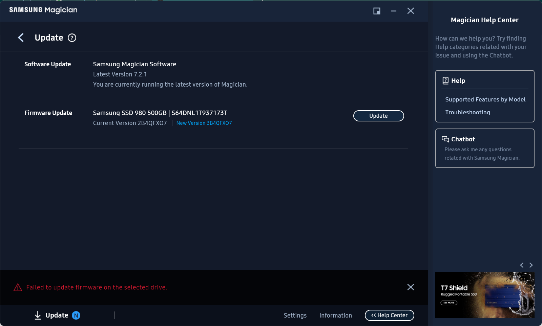Click the Update button for SSD 980 firmware

378,116
